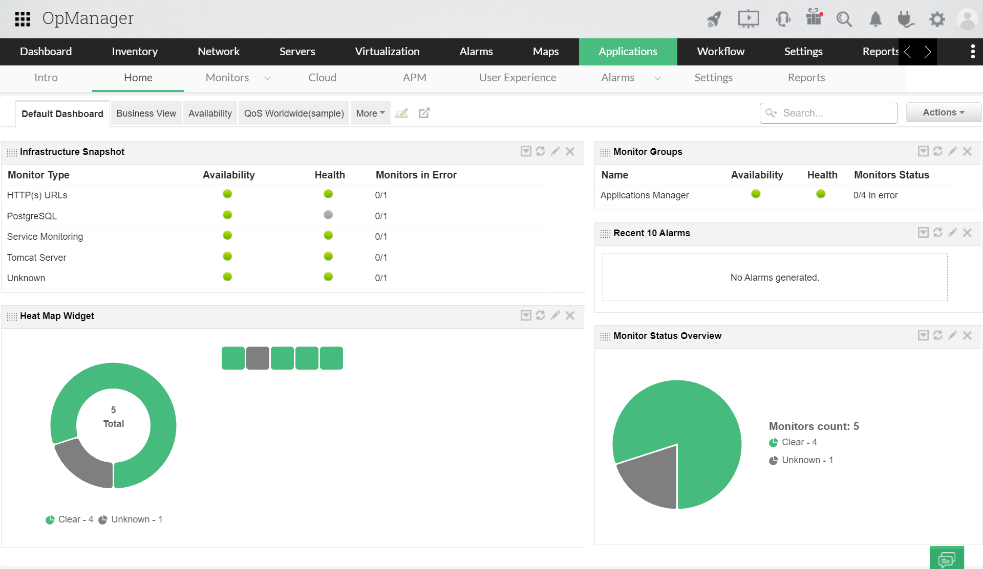Image resolution: width=983 pixels, height=569 pixels.
Task: Click the headset support icon
Action: tap(783, 19)
